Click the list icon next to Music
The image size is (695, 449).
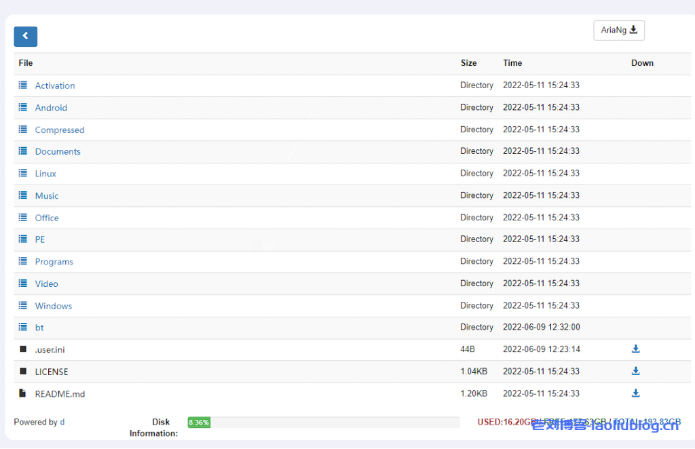click(23, 196)
